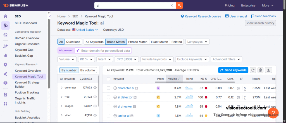The width and height of the screenshot is (286, 123).
Task: Add character ai with plus icon
Action: (115, 88)
